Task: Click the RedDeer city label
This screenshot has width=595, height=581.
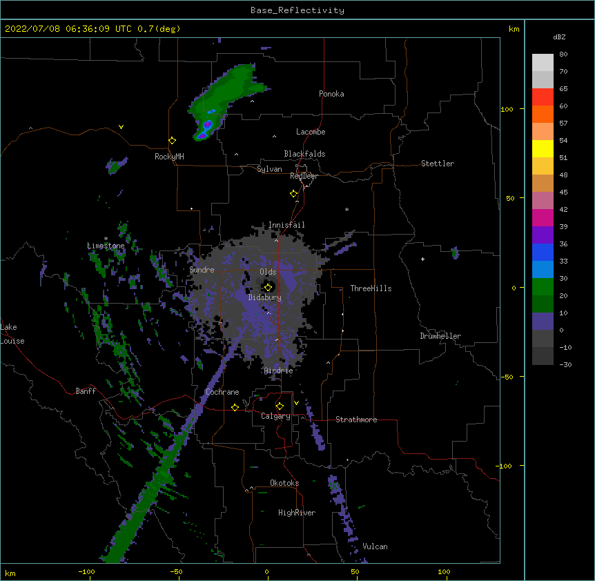Action: tap(304, 176)
